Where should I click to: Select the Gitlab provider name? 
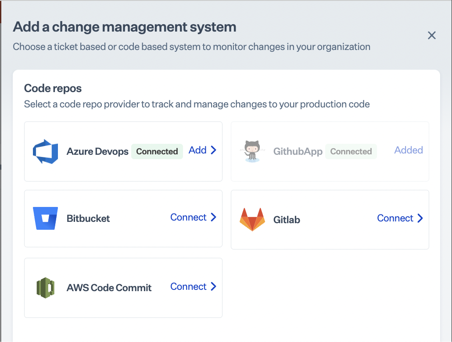click(287, 220)
